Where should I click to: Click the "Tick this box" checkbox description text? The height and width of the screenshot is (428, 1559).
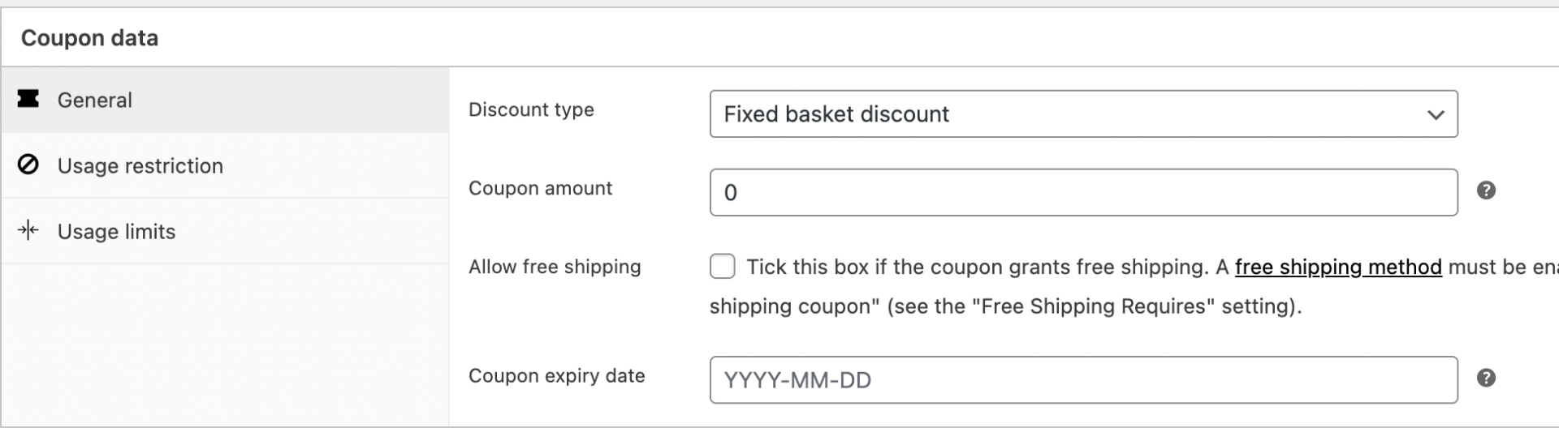[974, 267]
